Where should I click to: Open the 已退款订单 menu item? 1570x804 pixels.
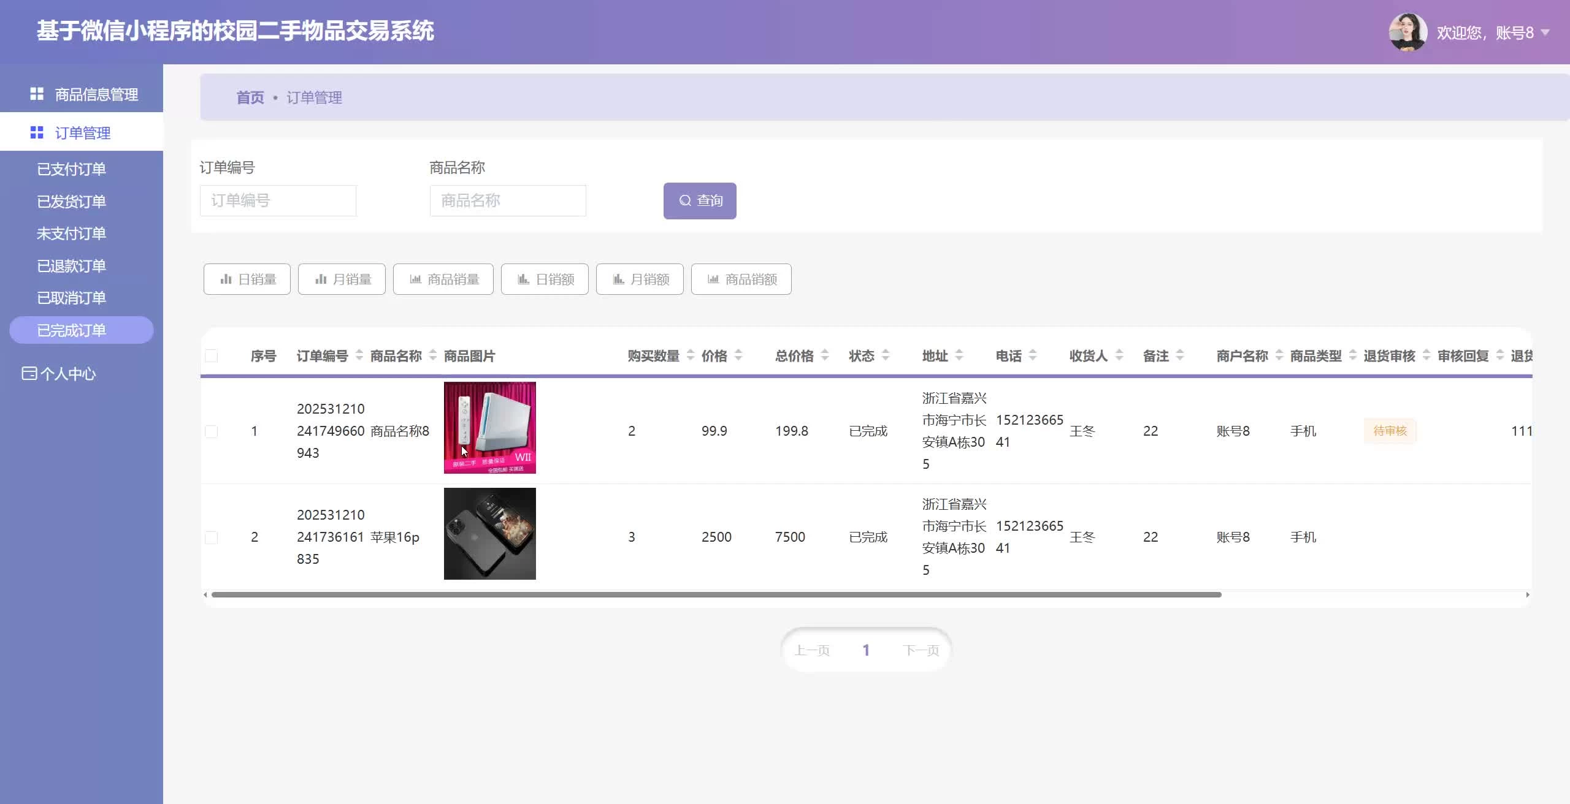(x=71, y=266)
